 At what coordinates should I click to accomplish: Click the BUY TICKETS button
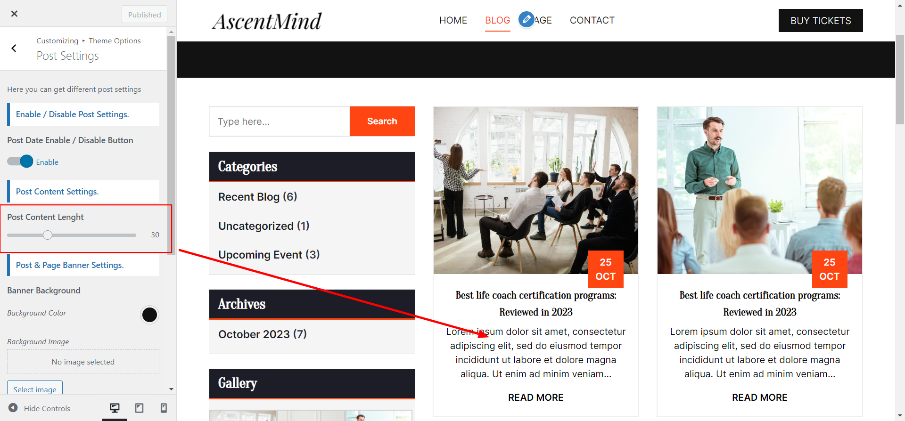coord(821,21)
